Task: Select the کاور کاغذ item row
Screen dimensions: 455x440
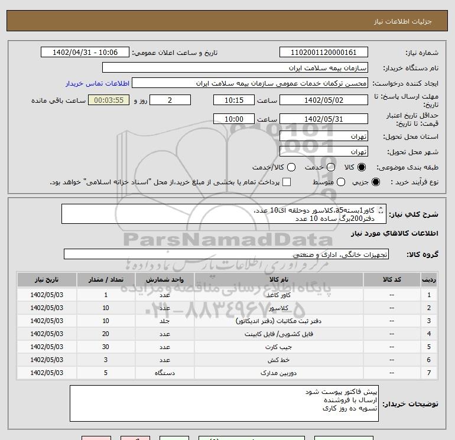Action: pos(227,295)
